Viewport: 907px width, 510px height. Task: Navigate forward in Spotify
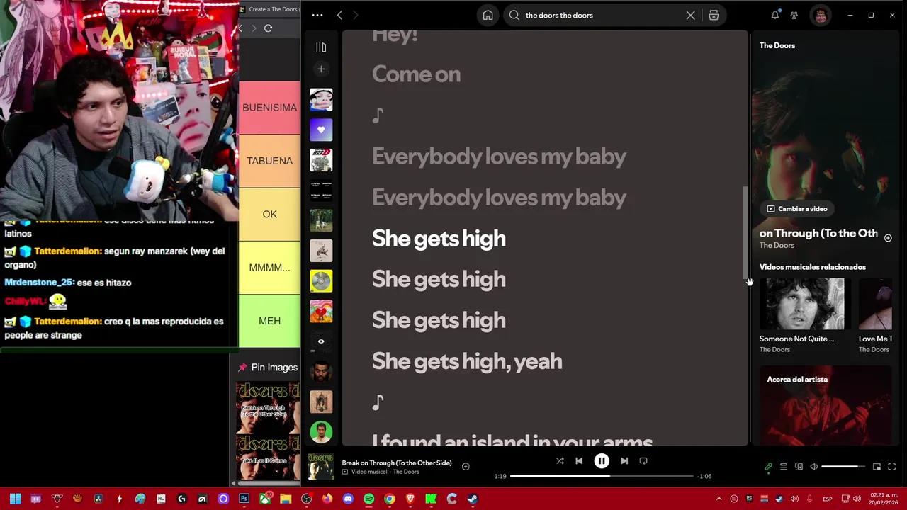pos(356,15)
